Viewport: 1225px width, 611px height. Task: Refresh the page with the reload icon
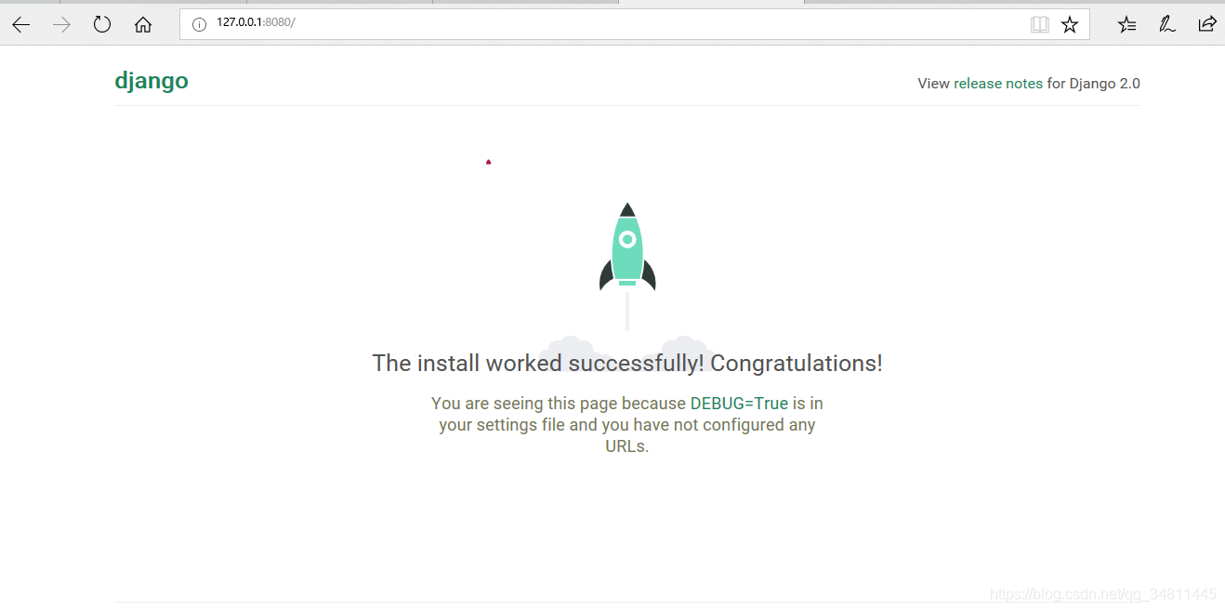click(102, 25)
